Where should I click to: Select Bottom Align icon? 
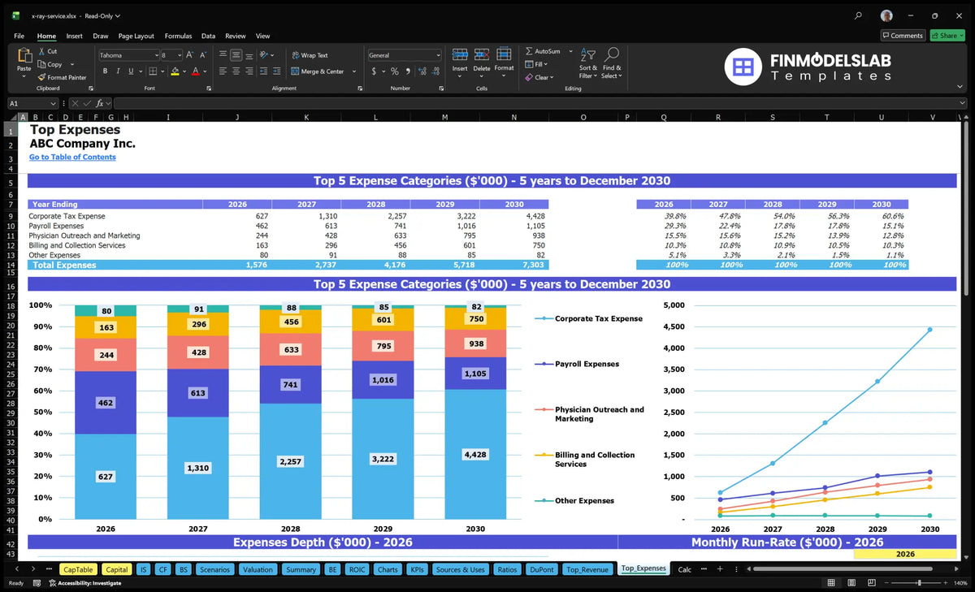(x=249, y=55)
